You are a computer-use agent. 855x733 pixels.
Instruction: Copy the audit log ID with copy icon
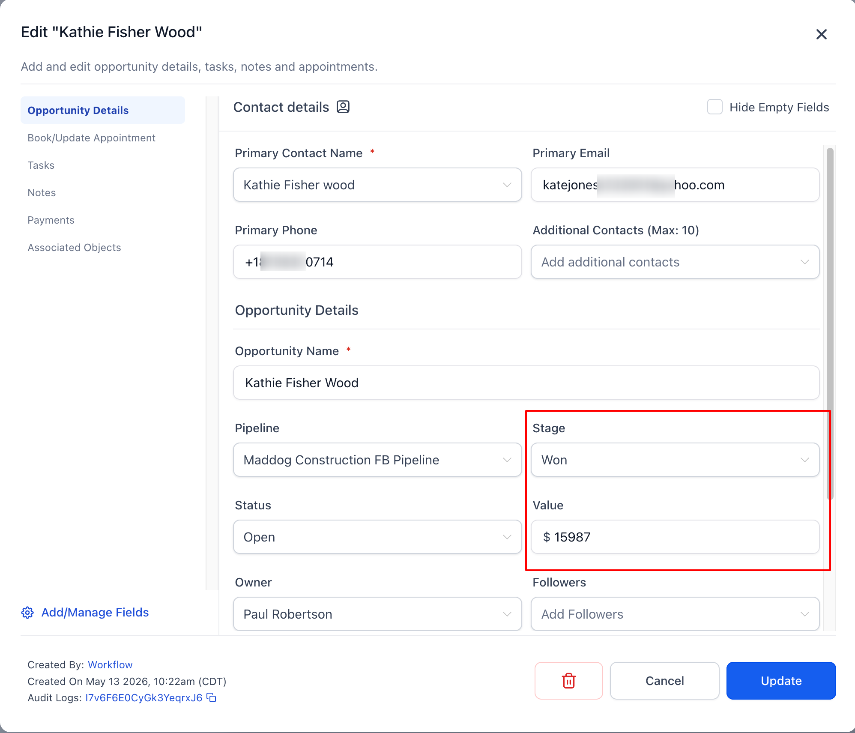[x=212, y=697]
